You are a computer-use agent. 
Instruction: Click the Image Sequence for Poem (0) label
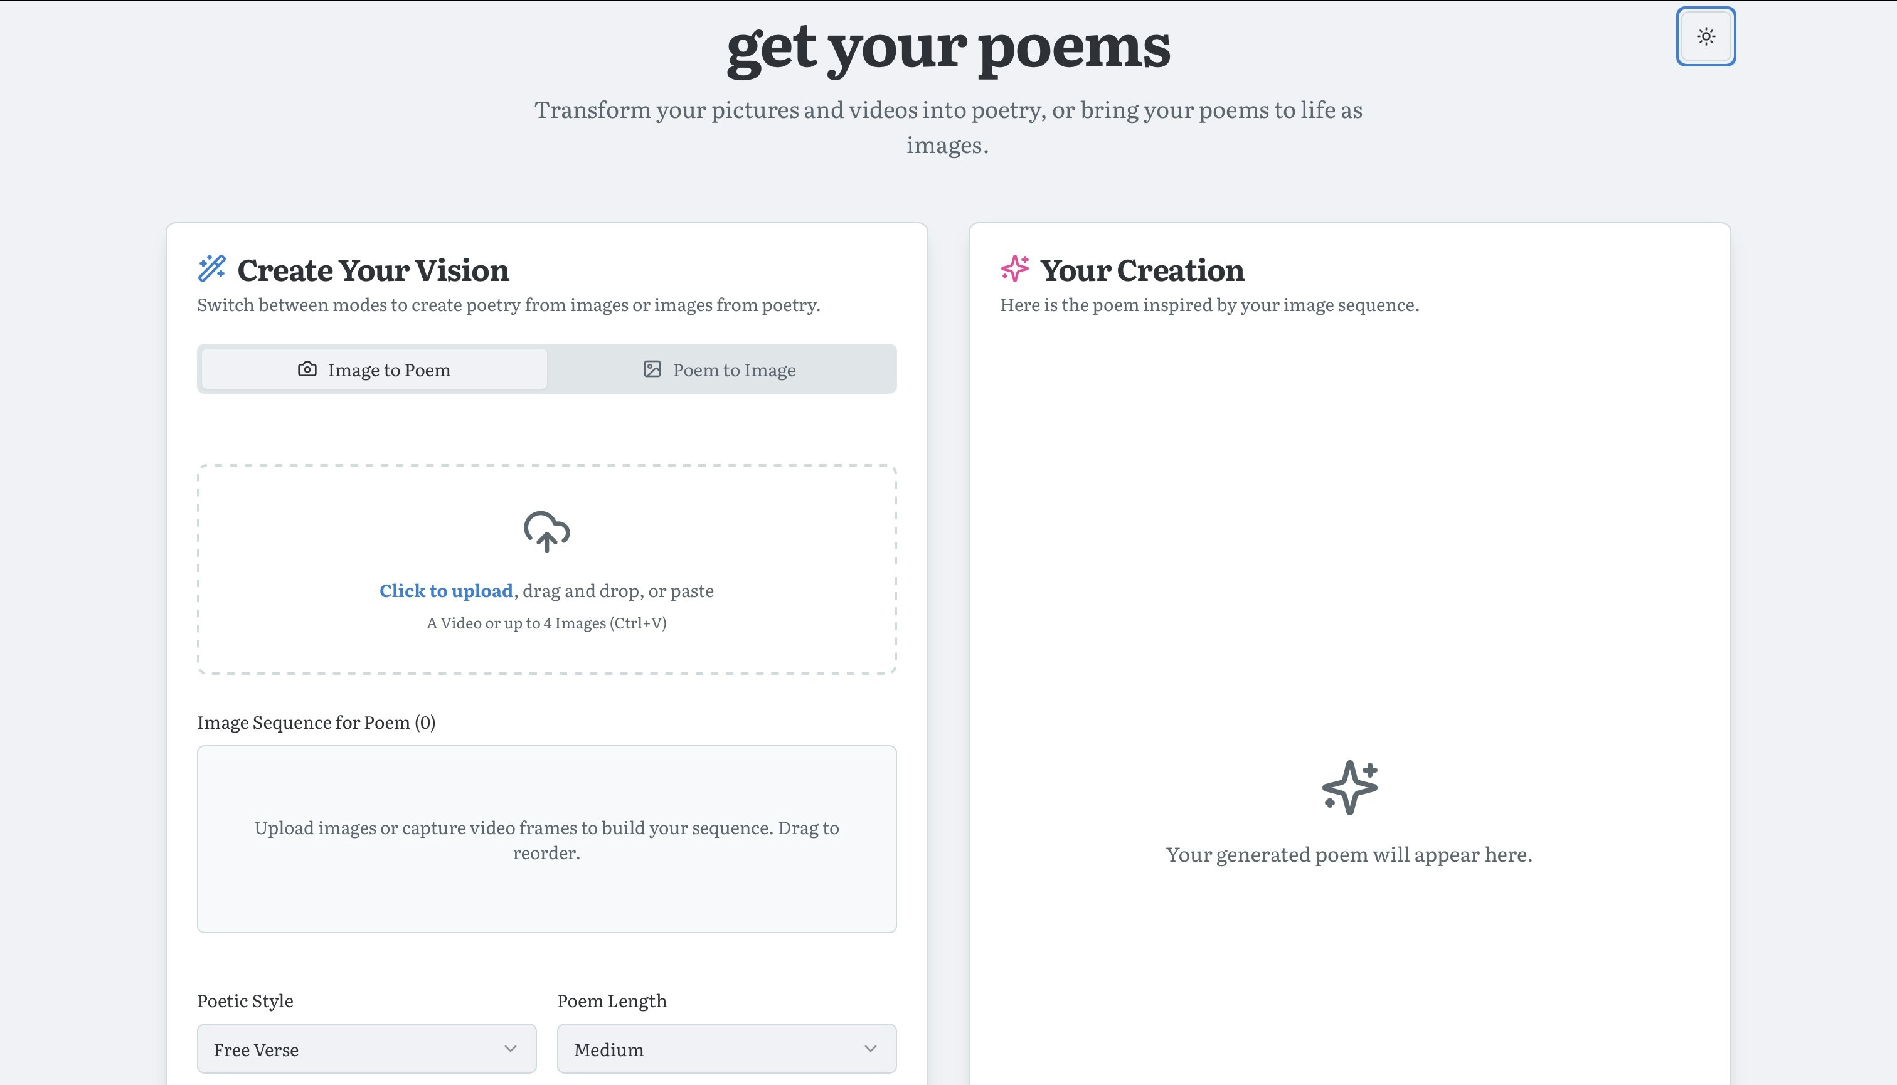(x=316, y=722)
